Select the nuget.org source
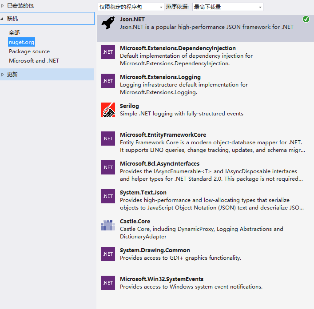 click(x=21, y=42)
